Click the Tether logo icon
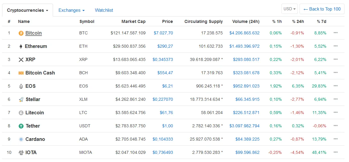Viewport: 349px width, 162px height. click(21, 126)
